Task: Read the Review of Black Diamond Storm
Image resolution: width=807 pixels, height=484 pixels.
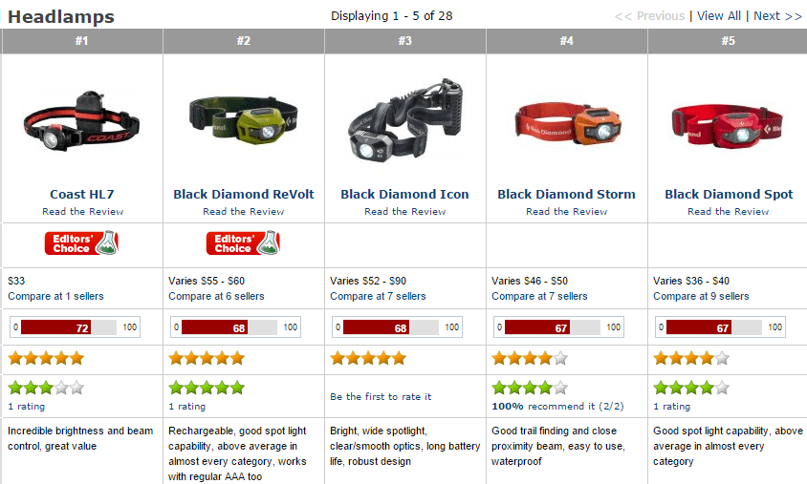Action: tap(566, 211)
